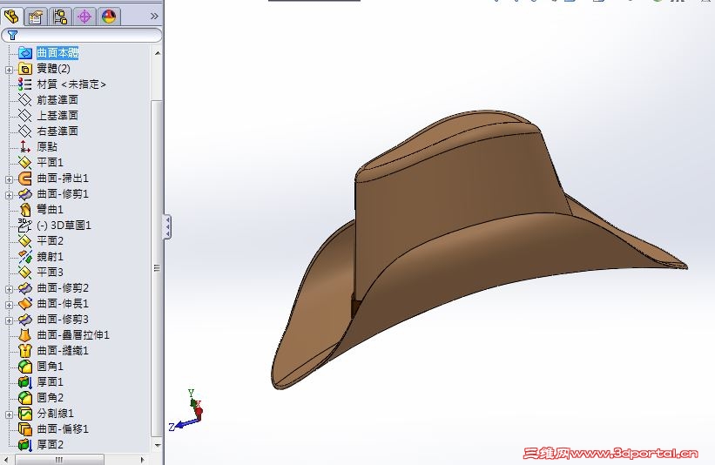Click the 曲面-縫織1 label
The height and width of the screenshot is (465, 715).
[63, 351]
